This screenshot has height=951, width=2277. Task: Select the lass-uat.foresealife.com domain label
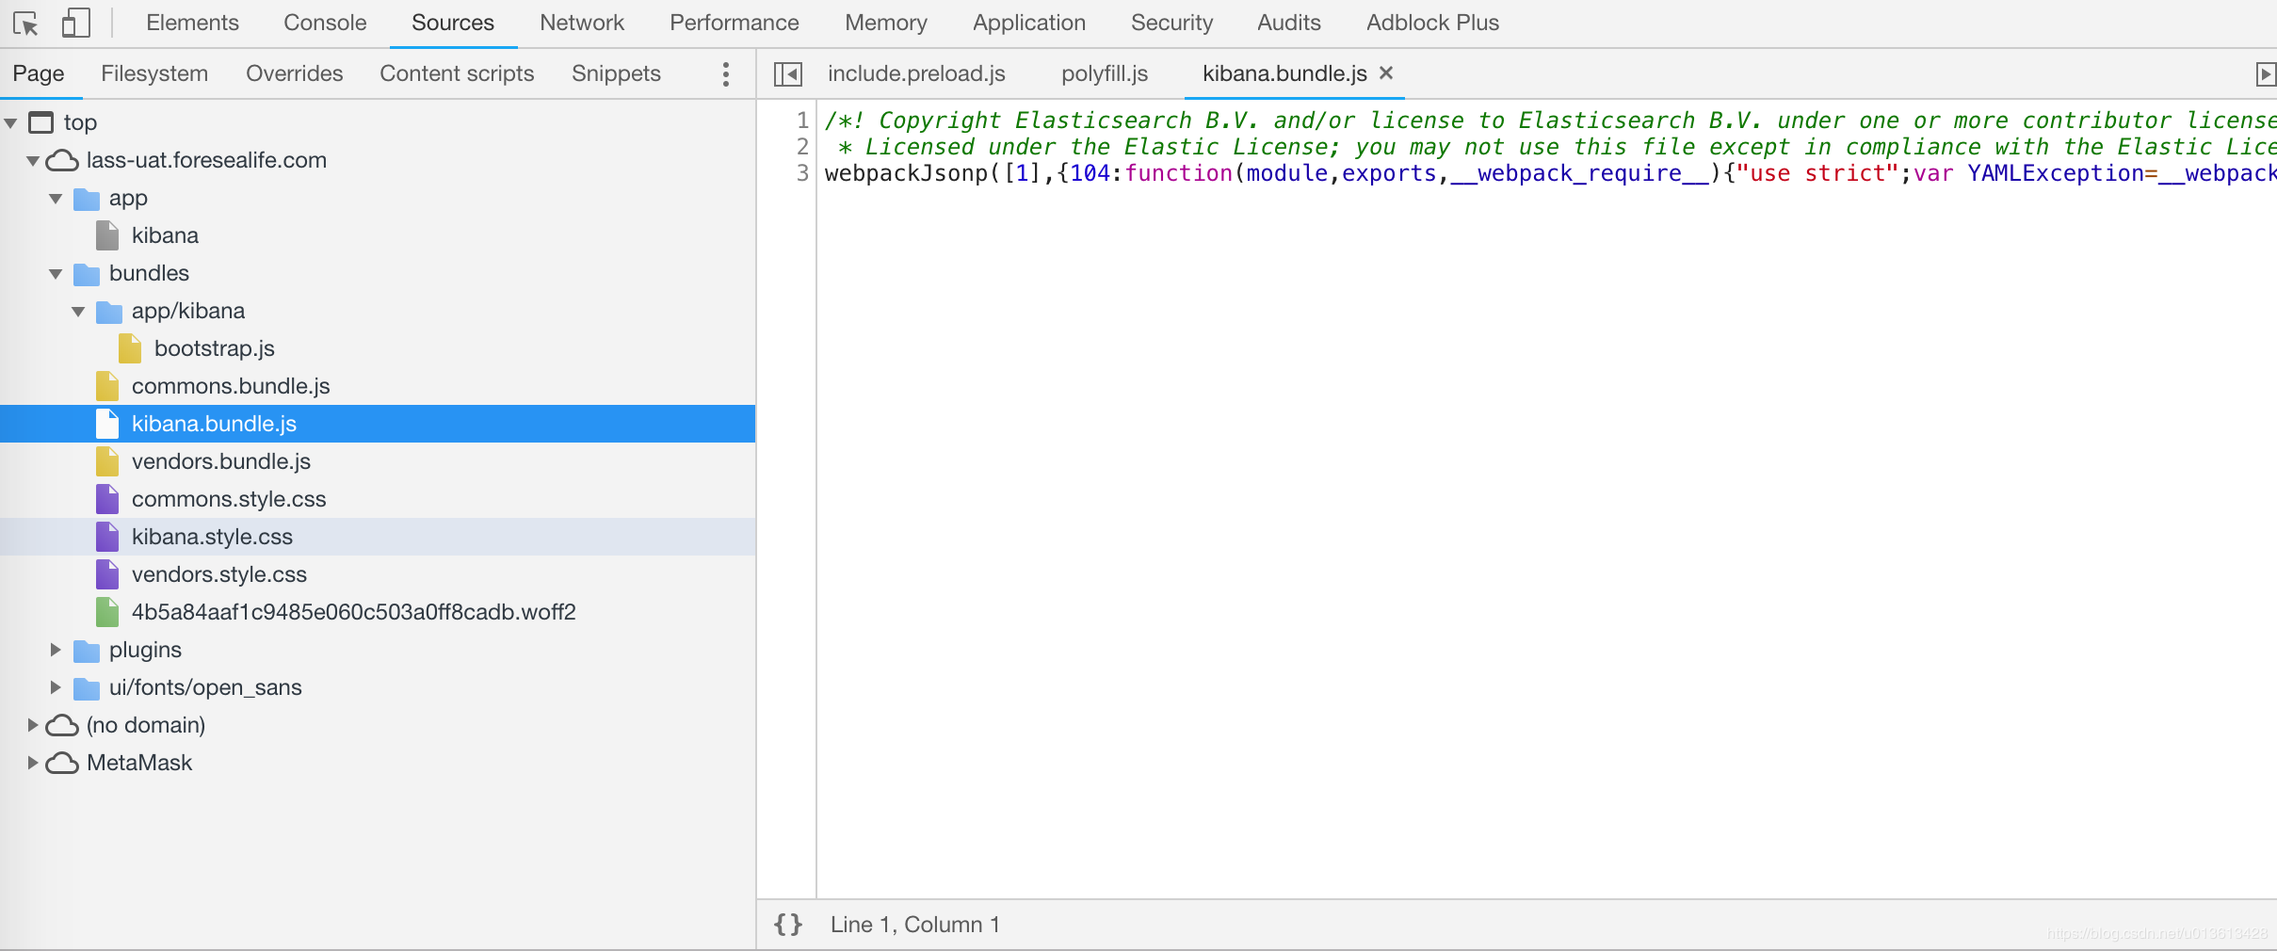pos(206,160)
